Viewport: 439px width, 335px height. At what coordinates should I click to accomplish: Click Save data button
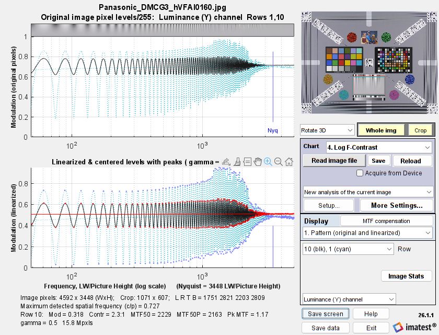[x=325, y=328]
